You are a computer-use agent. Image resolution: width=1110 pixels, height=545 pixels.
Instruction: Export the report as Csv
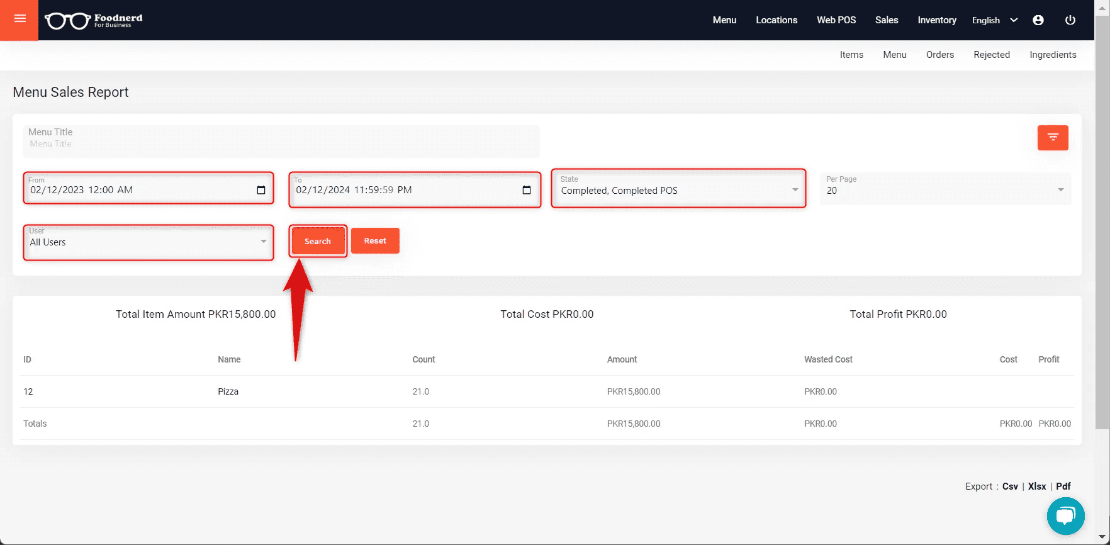(1010, 486)
